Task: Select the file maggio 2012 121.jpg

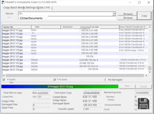Action: tap(12, 56)
